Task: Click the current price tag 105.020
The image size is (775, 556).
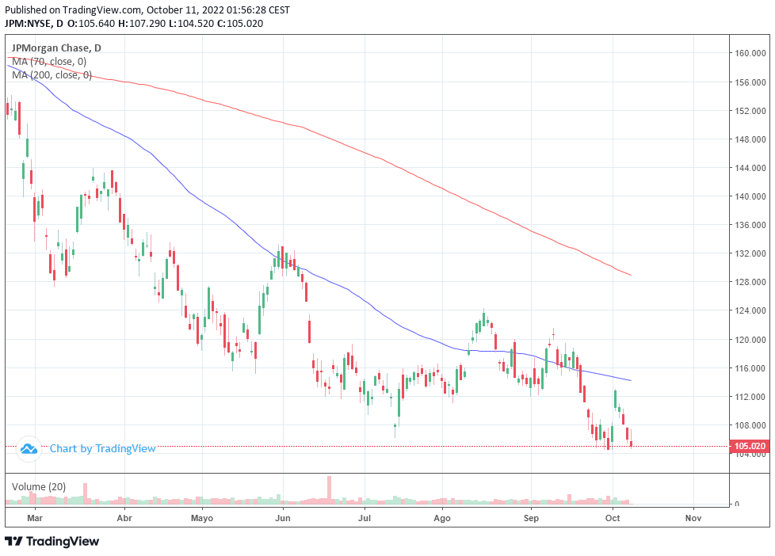Action: (x=750, y=446)
